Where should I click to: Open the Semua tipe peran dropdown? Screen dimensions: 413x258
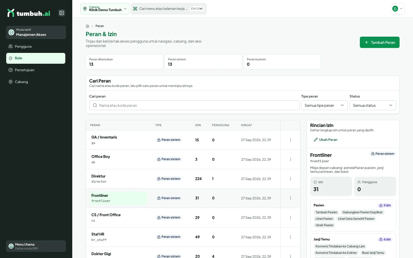click(x=324, y=105)
